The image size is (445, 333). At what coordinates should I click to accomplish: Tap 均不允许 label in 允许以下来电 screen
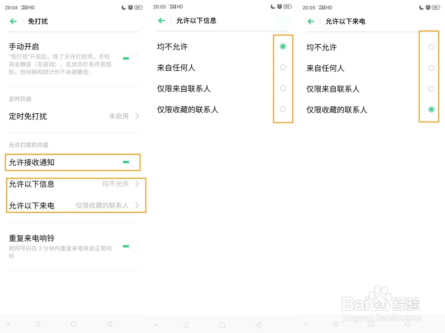coord(322,48)
